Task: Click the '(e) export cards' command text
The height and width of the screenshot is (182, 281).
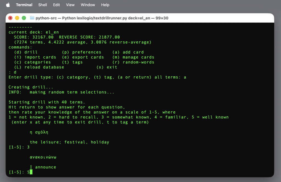Action: [83, 57]
